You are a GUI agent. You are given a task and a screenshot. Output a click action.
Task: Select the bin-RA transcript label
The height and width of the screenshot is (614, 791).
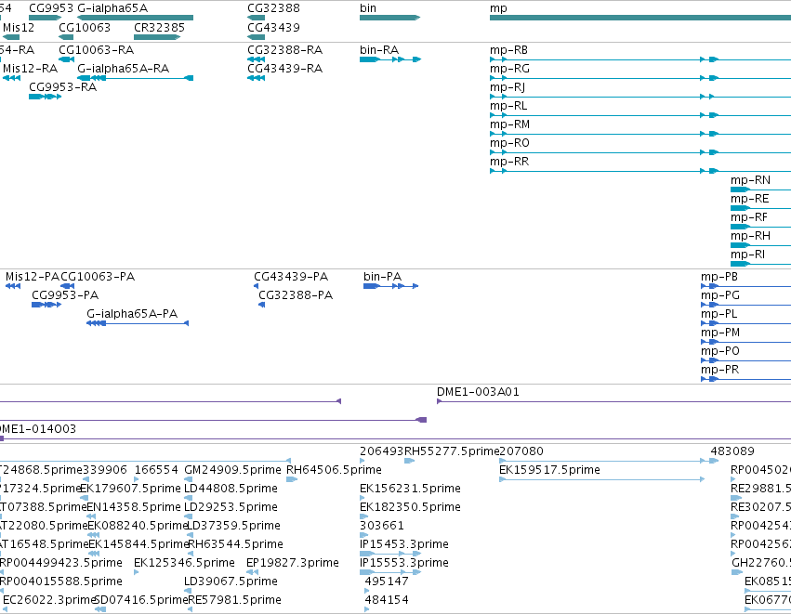[x=379, y=50]
